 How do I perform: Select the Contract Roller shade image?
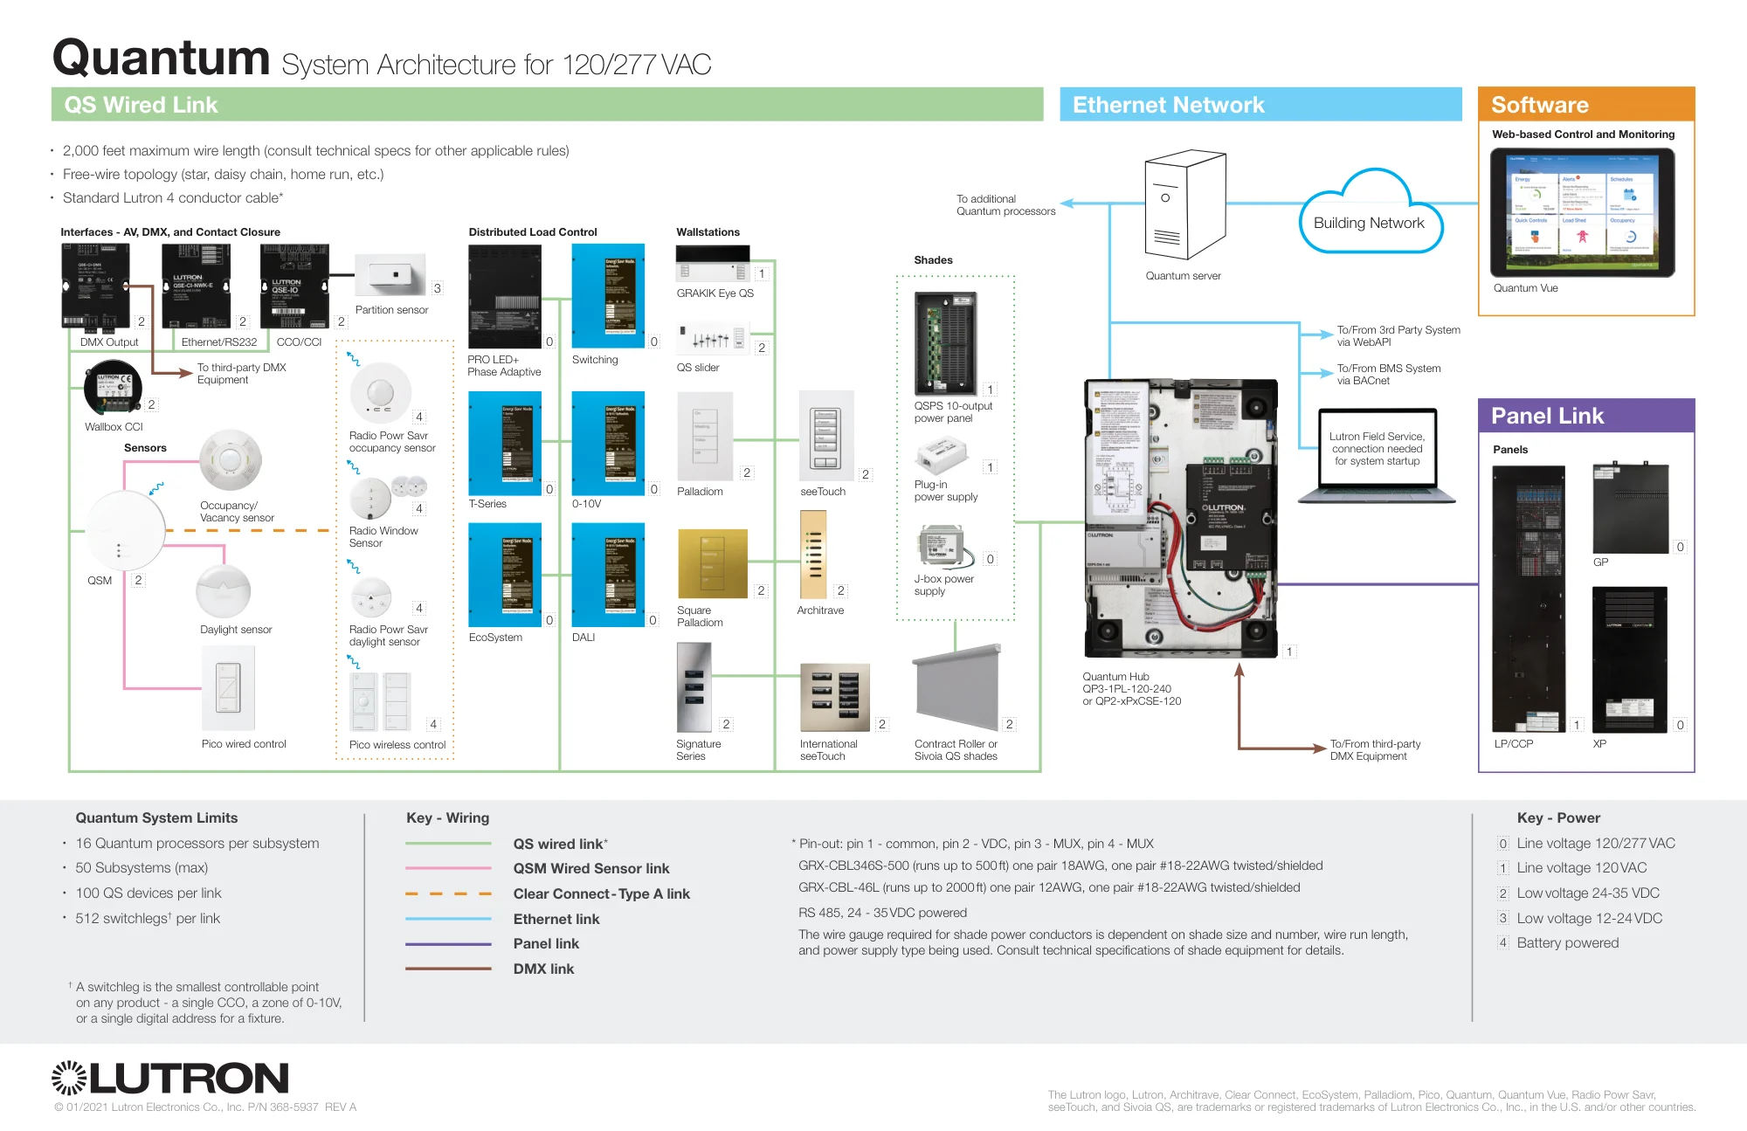click(x=956, y=687)
